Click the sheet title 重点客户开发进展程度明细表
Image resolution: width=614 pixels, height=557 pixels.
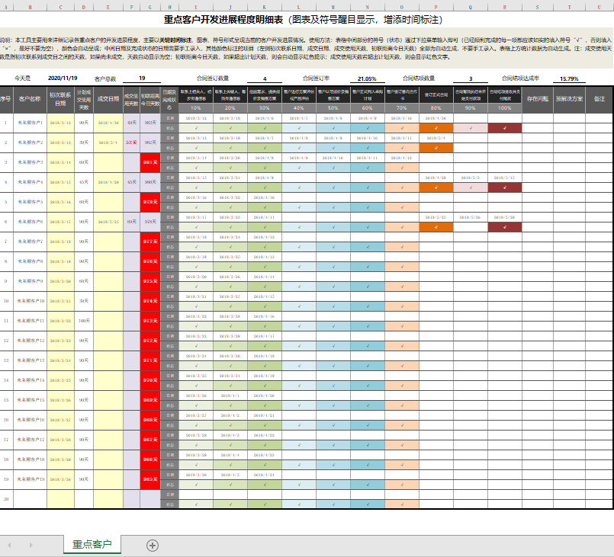[223, 20]
